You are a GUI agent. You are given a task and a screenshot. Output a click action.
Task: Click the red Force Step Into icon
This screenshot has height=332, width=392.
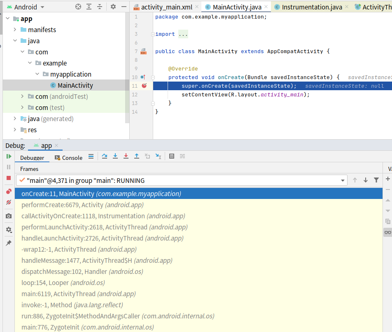pos(126,157)
